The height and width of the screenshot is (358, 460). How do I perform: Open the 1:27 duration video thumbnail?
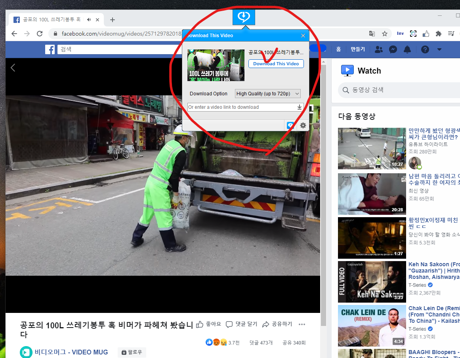[372, 238]
